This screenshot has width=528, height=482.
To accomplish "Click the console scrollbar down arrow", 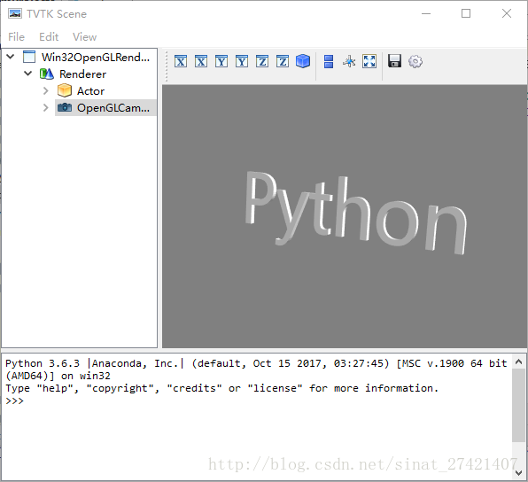I will [518, 473].
